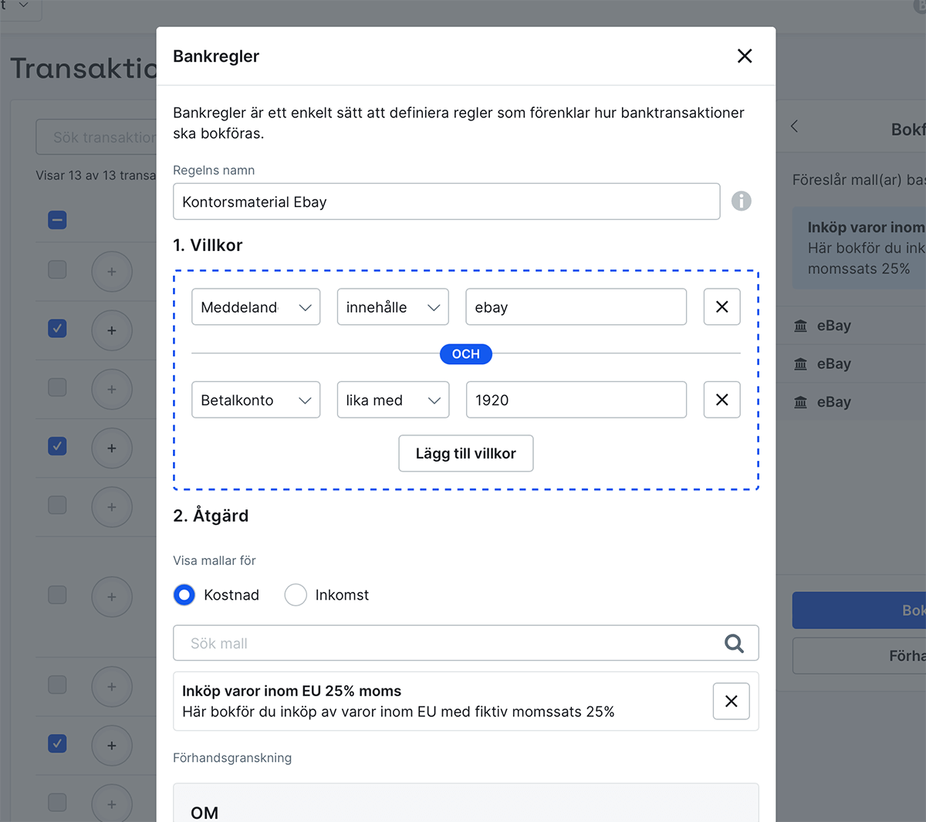Image resolution: width=926 pixels, height=822 pixels.
Task: Remove the selected Inköp varor template
Action: coord(731,701)
